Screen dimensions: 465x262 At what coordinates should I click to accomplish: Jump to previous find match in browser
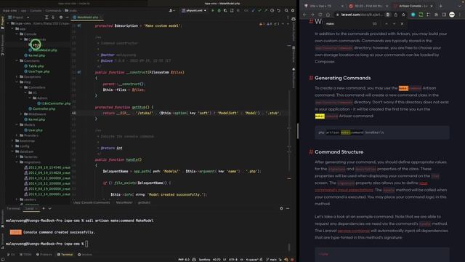coord(387,24)
